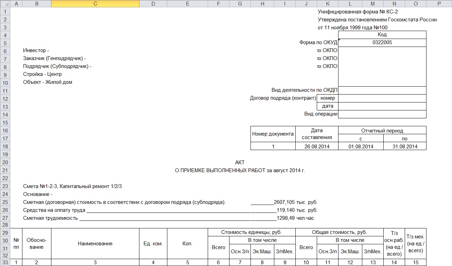The width and height of the screenshot is (452, 266).
Task: Click the 'Основание -' cell
Action: 38,194
